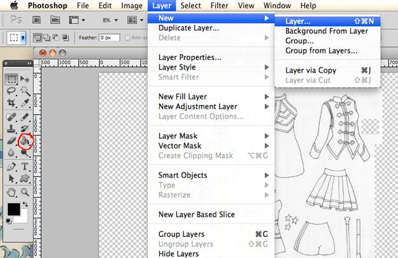The width and height of the screenshot is (398, 258).
Task: Open the Window menu
Action: pyautogui.click(x=277, y=6)
